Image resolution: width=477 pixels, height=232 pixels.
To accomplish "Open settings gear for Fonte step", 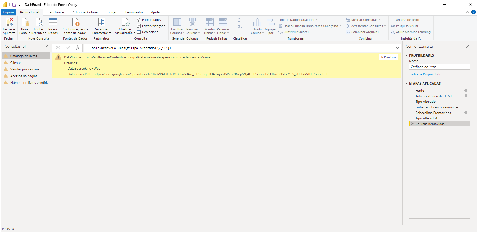I will coord(466,90).
